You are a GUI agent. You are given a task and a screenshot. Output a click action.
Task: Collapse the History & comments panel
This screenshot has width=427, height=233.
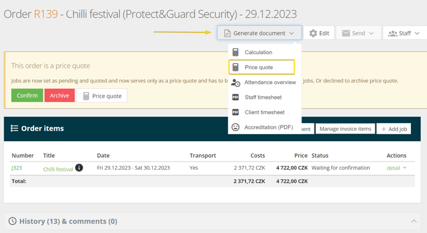[414, 221]
